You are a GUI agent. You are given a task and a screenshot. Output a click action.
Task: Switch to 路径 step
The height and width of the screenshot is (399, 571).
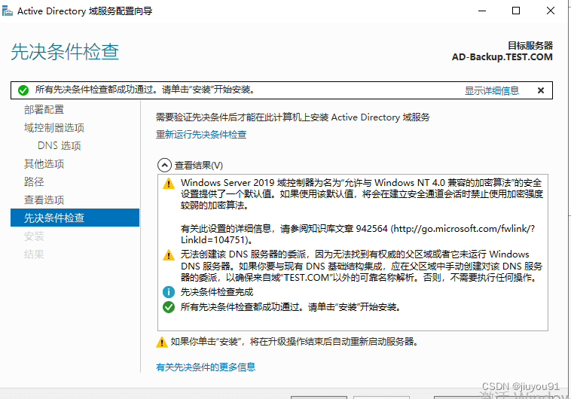pos(34,181)
